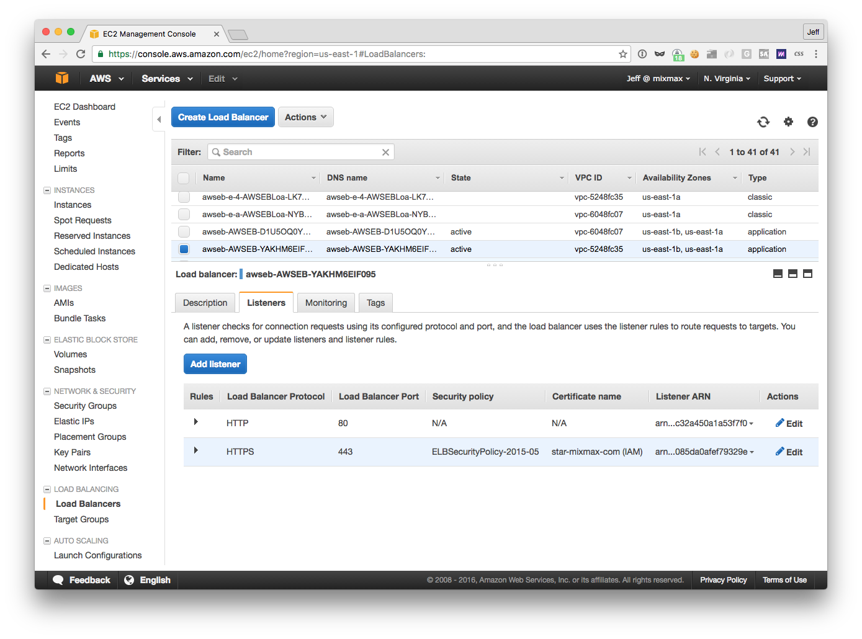Open the Support menu
Screen dimensions: 862x639
(783, 79)
